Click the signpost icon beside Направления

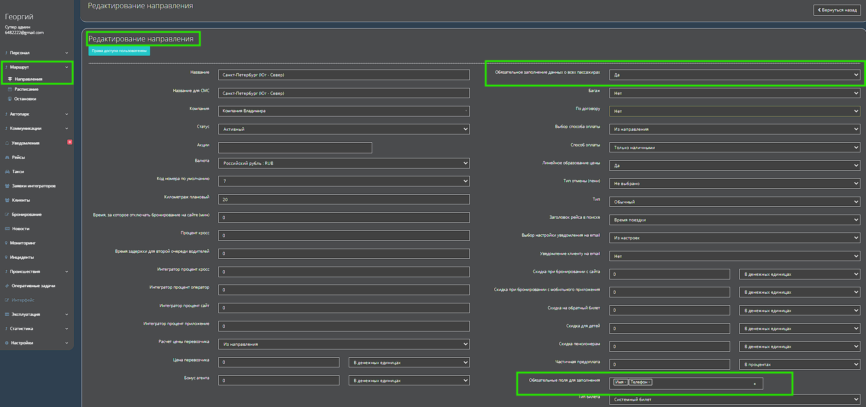click(x=10, y=79)
